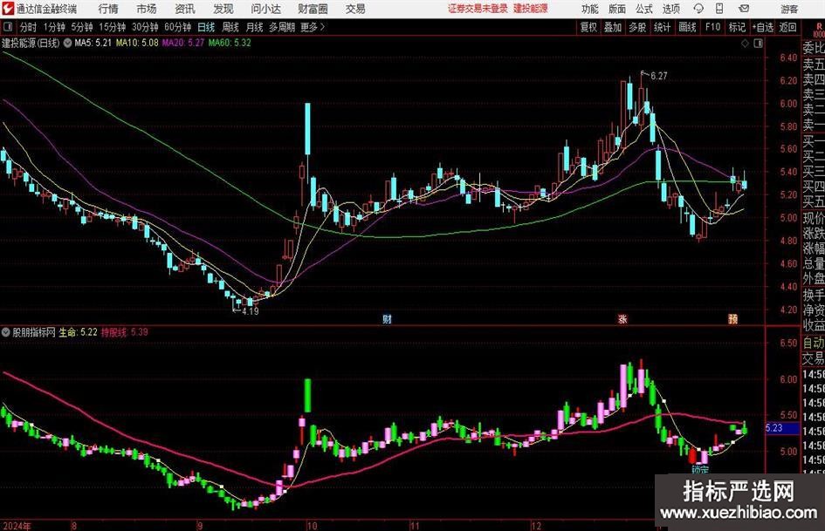This screenshot has width=825, height=531.
Task: Open the 功能 menu
Action: tap(590, 9)
